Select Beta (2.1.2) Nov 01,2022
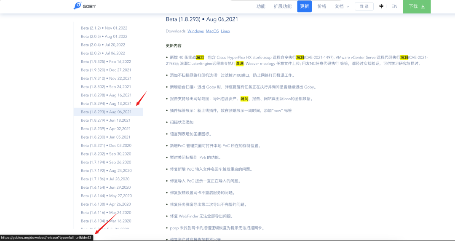The image size is (455, 241). pos(104,28)
